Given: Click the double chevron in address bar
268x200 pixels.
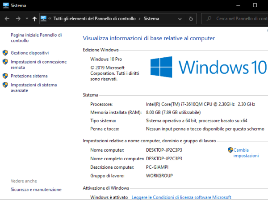Looking at the screenshot, I should pyautogui.click(x=50, y=18).
